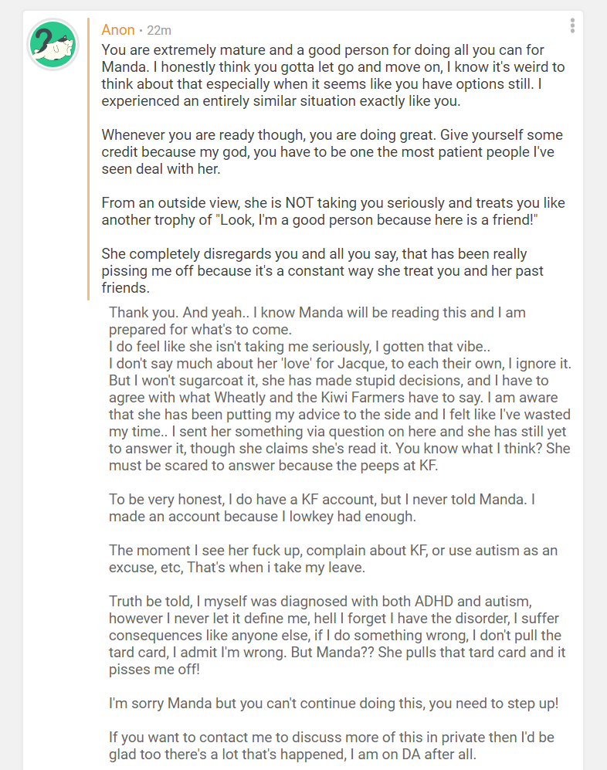The height and width of the screenshot is (770, 607).
Task: Open the Anon username link
Action: tap(117, 30)
